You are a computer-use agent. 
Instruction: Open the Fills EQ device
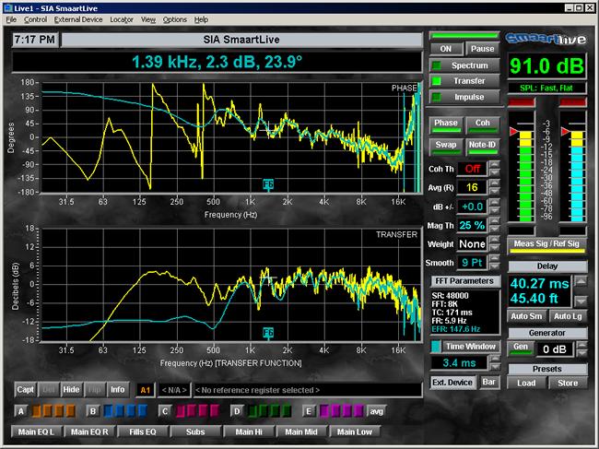tap(143, 431)
